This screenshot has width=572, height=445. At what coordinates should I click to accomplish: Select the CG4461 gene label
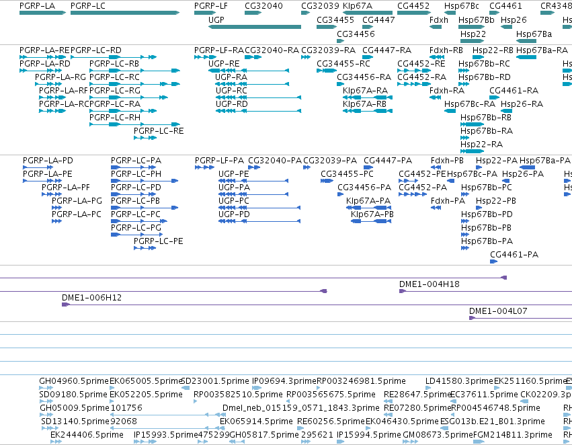pyautogui.click(x=505, y=6)
